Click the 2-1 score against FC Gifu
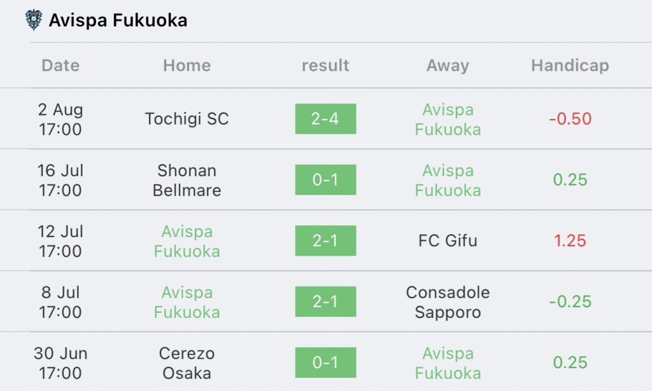The width and height of the screenshot is (652, 391). tap(325, 241)
